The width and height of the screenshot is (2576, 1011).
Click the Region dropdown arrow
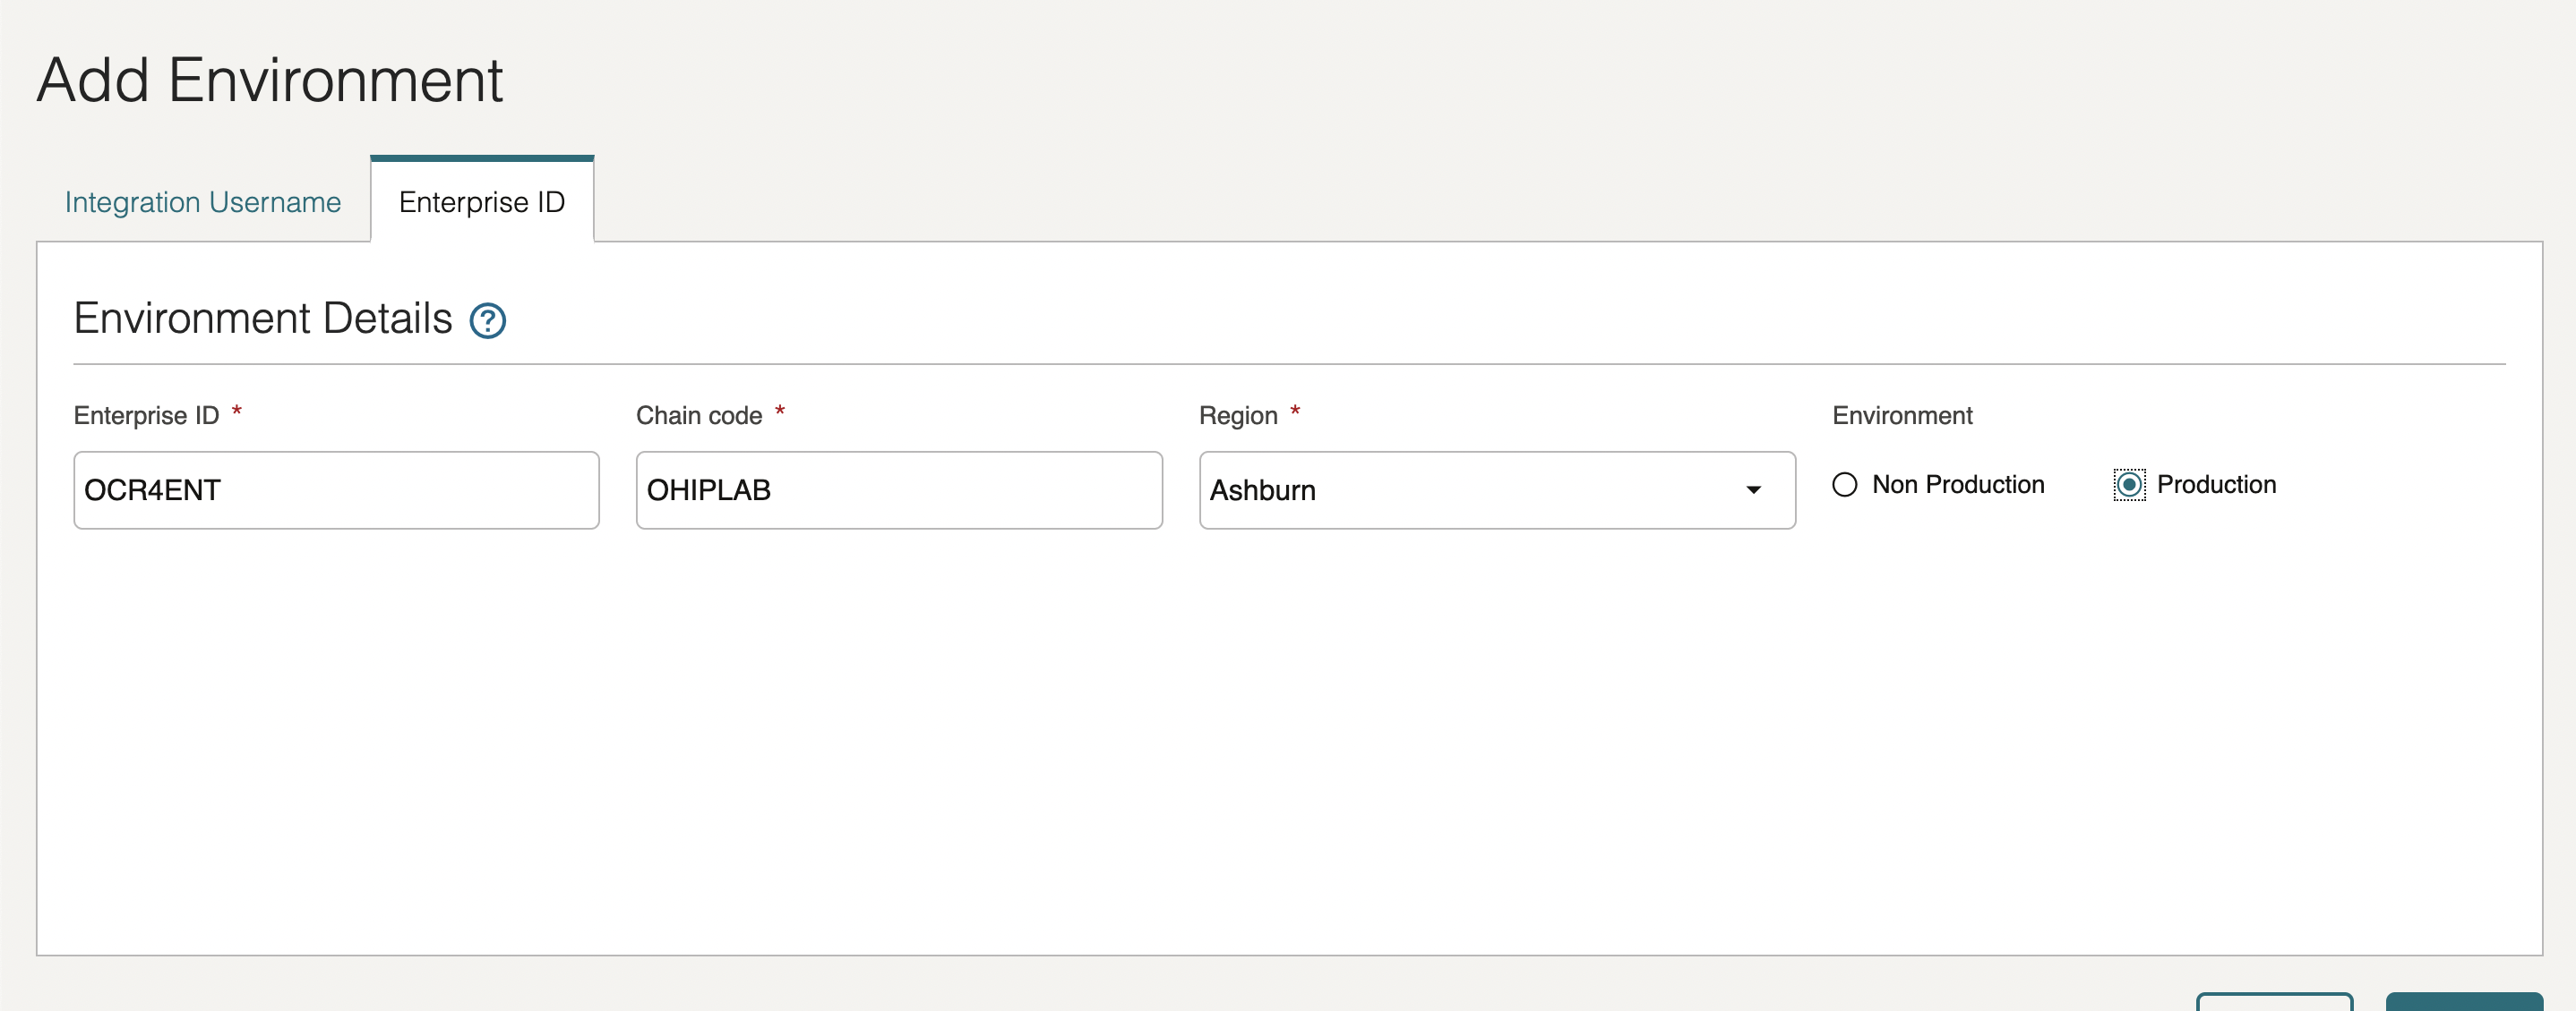[1754, 490]
